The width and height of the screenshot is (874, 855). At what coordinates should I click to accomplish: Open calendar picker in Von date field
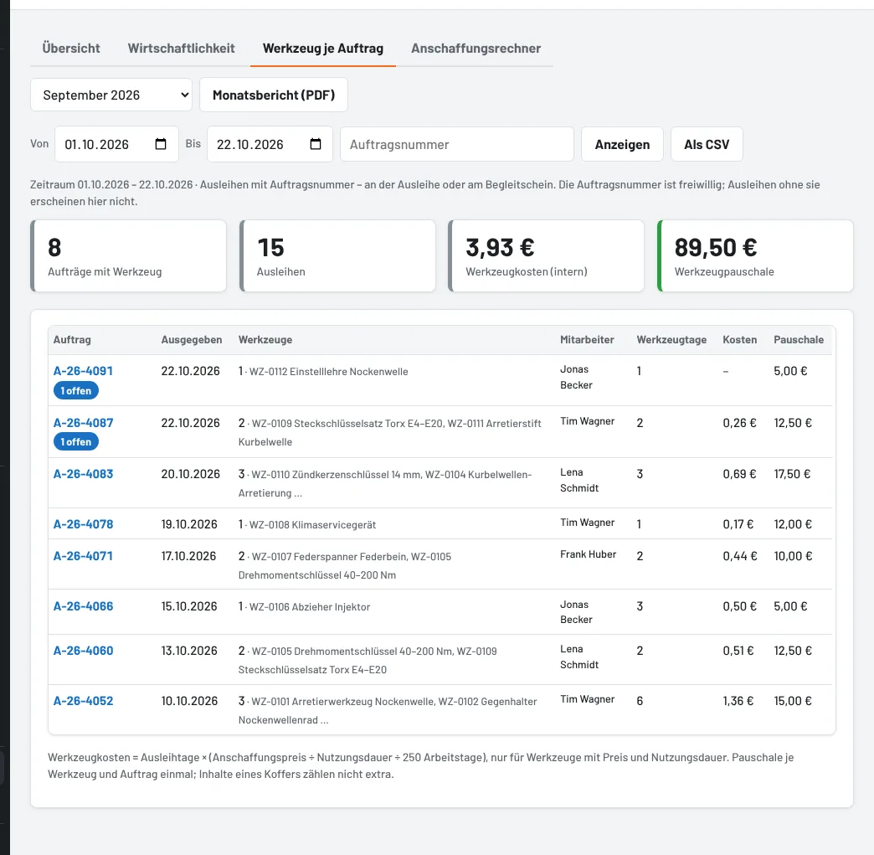click(161, 144)
